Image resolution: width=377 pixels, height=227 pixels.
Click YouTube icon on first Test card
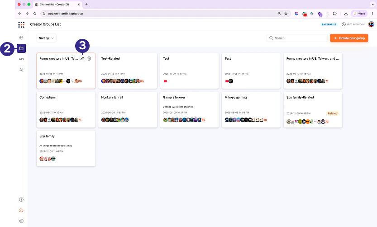(166, 81)
